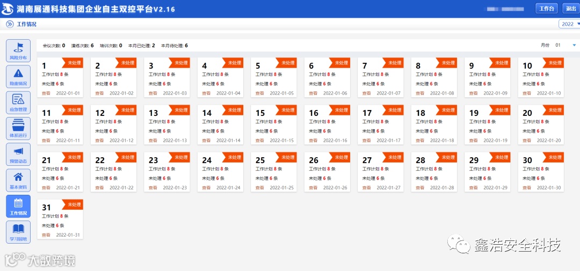Image resolution: width=580 pixels, height=271 pixels.
Task: Click the 未处理 tag on day 2 card
Action: [x=126, y=63]
